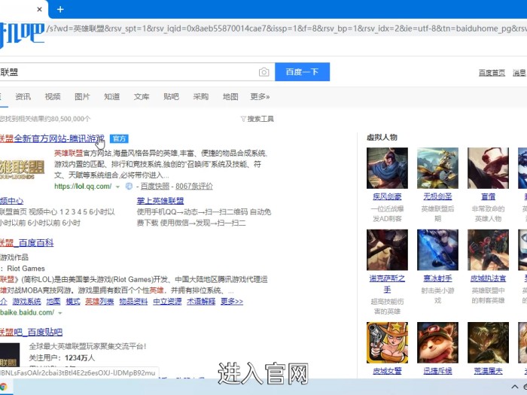Screen dimensions: 527x395
Task: Click the 疾风剑豪 character thumbnail
Action: coord(387,168)
